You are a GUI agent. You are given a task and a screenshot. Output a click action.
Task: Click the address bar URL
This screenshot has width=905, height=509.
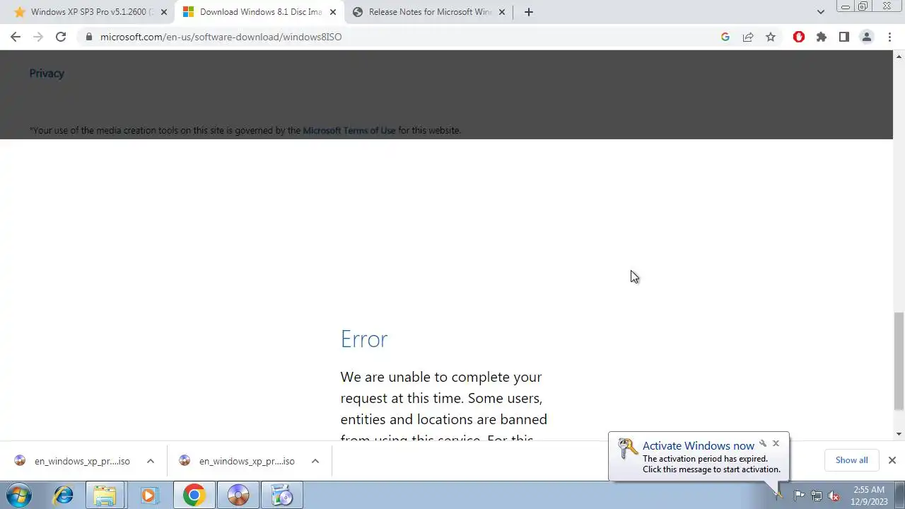click(x=221, y=37)
